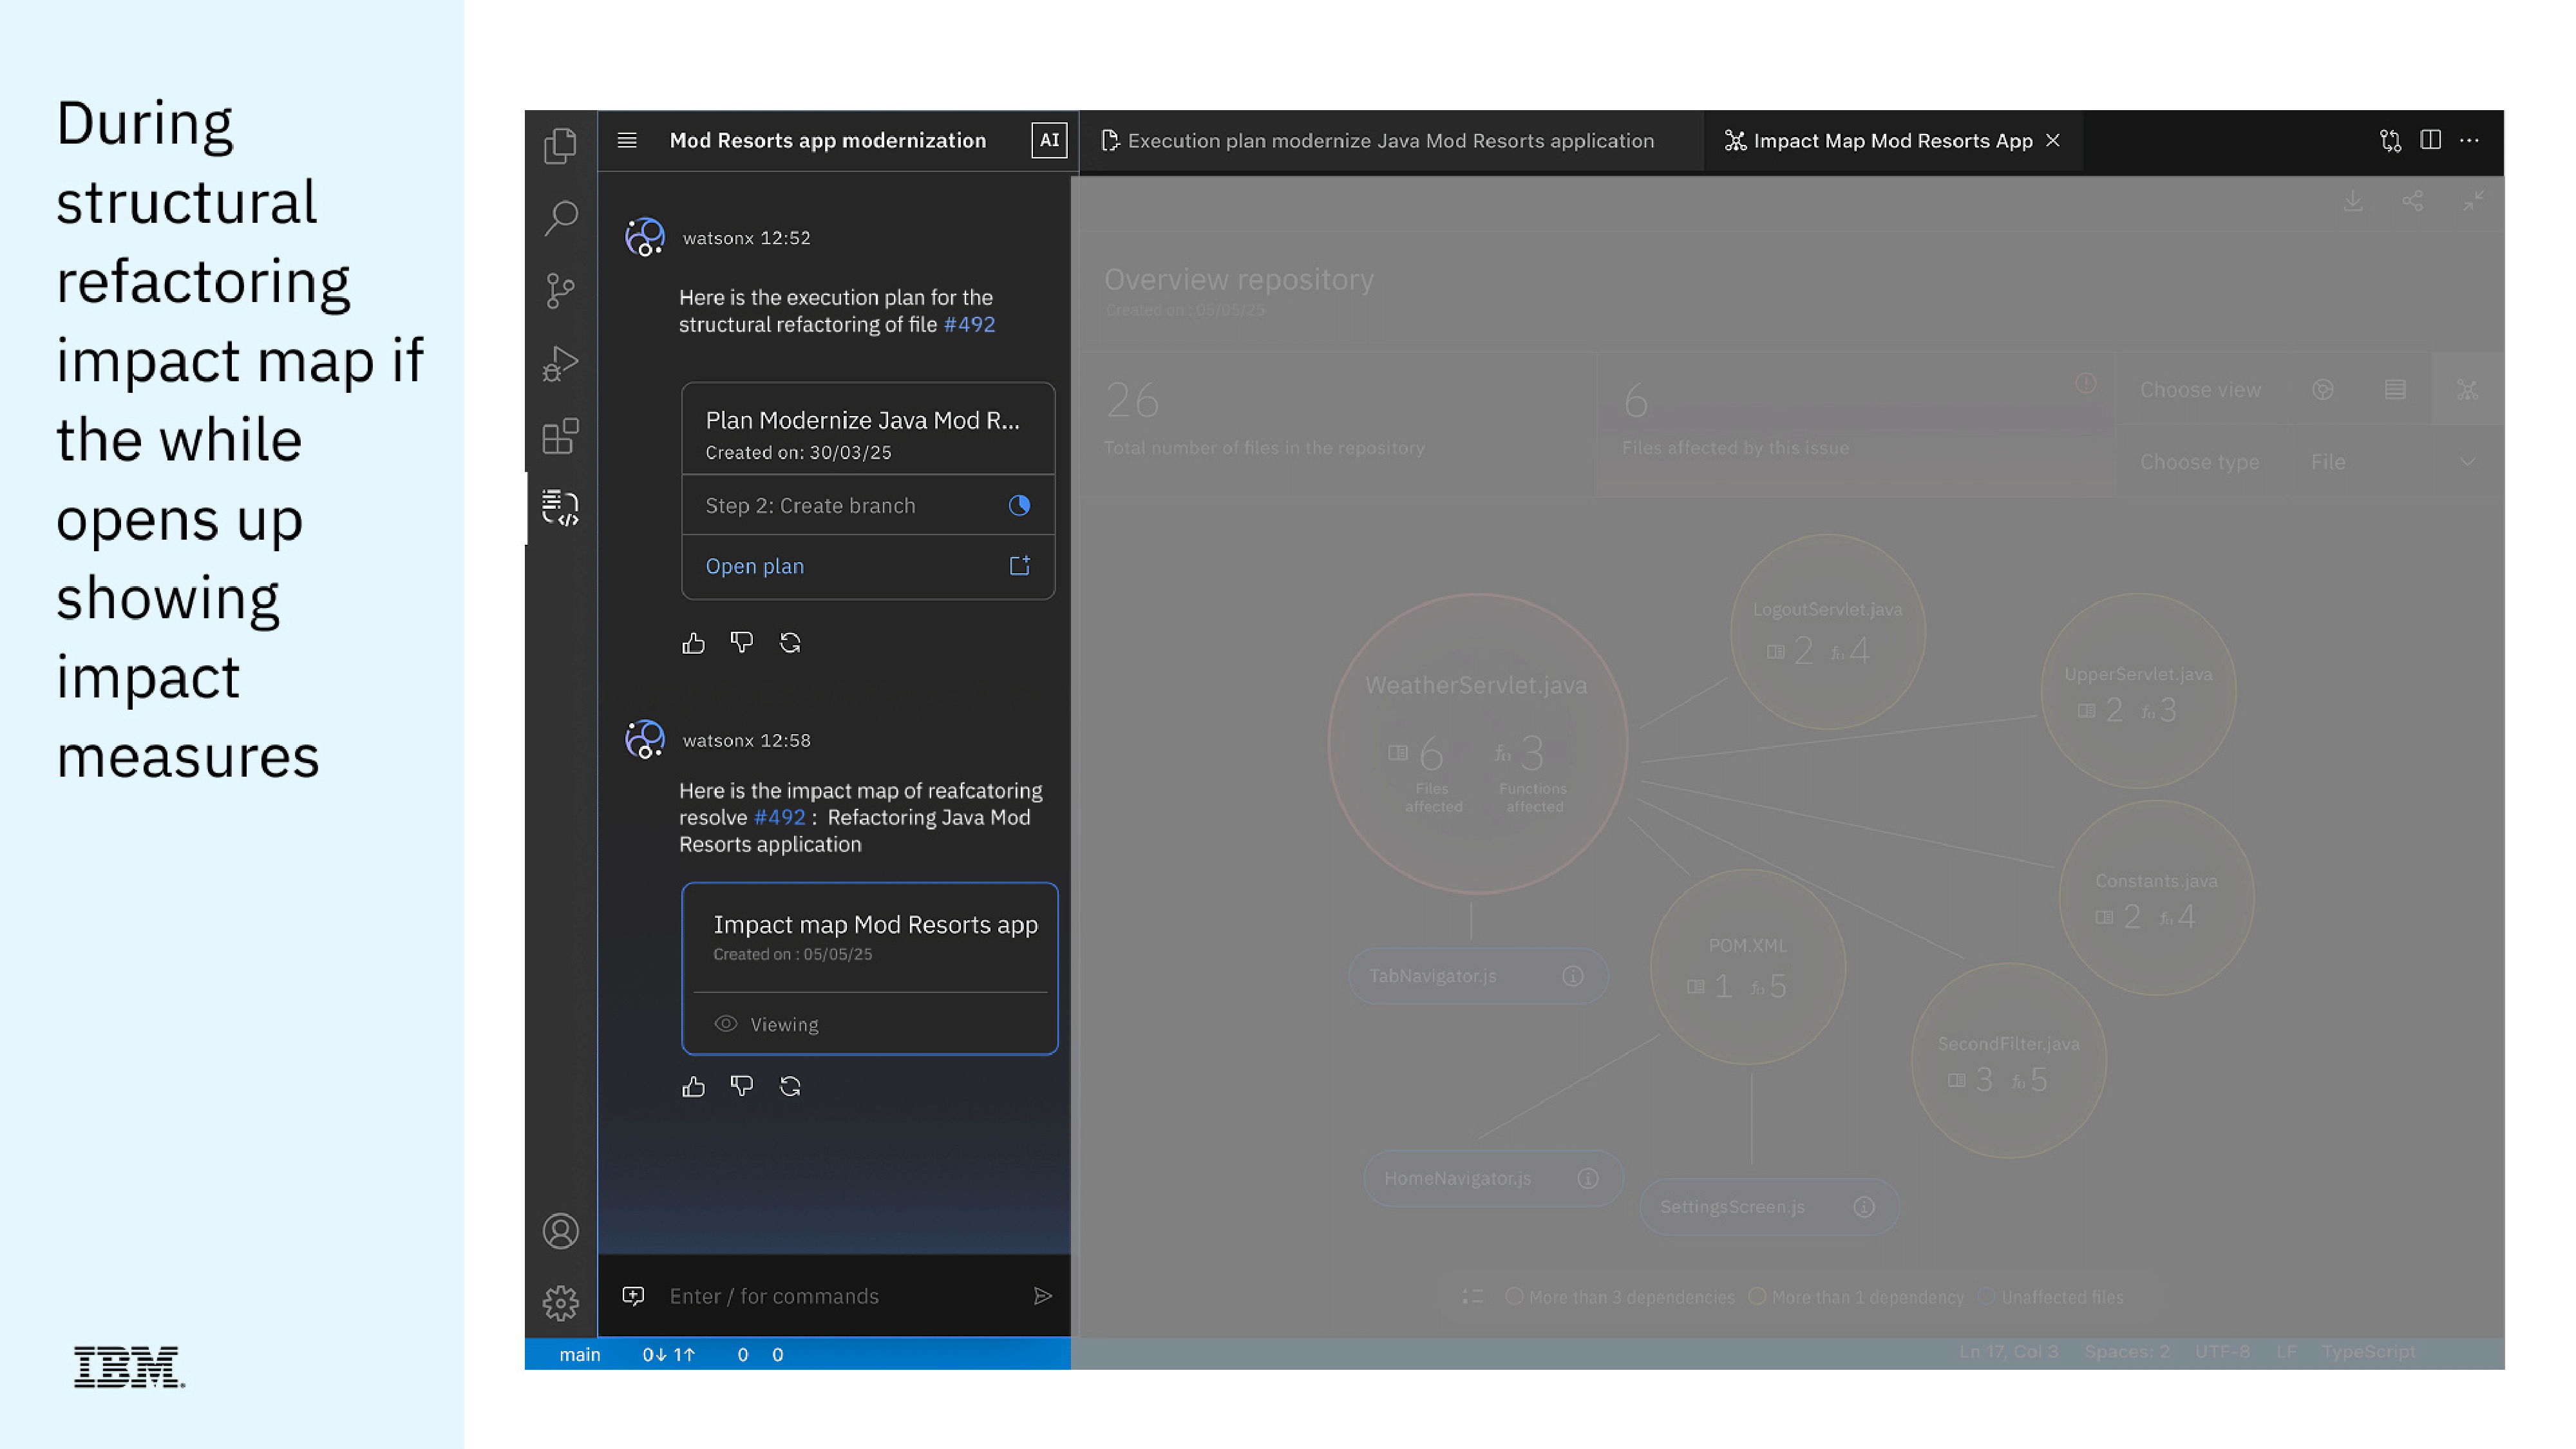Open the more actions ellipsis in tab bar
Screen dimensions: 2576x1449
click(2469, 140)
